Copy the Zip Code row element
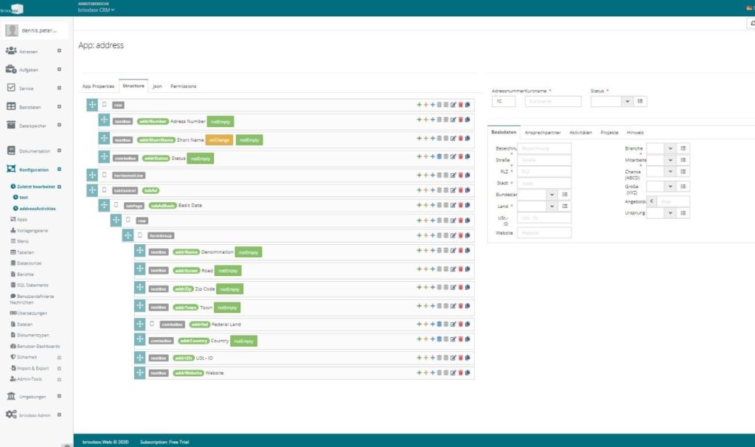The height and width of the screenshot is (447, 755). click(x=467, y=287)
